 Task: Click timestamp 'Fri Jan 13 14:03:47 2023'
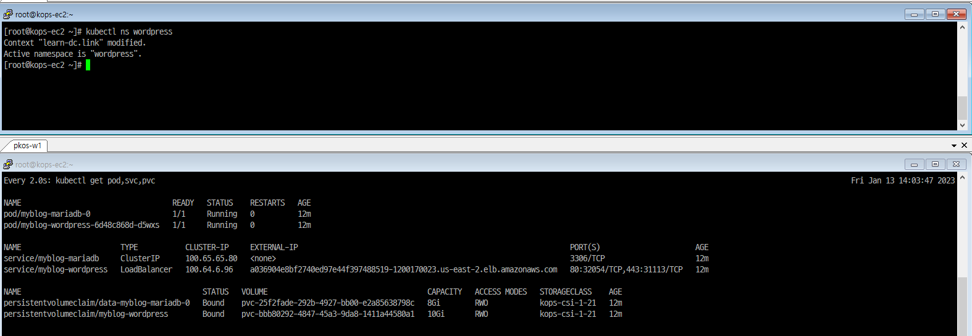903,180
